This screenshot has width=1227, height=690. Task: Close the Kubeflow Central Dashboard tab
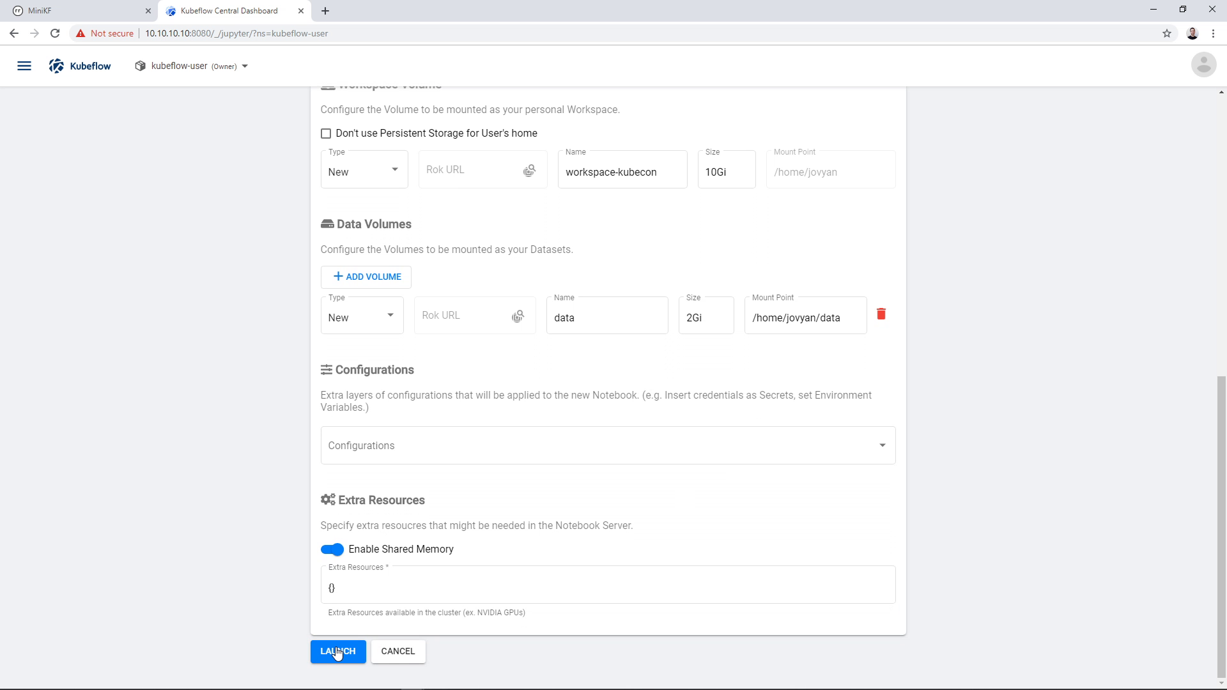[x=301, y=11]
